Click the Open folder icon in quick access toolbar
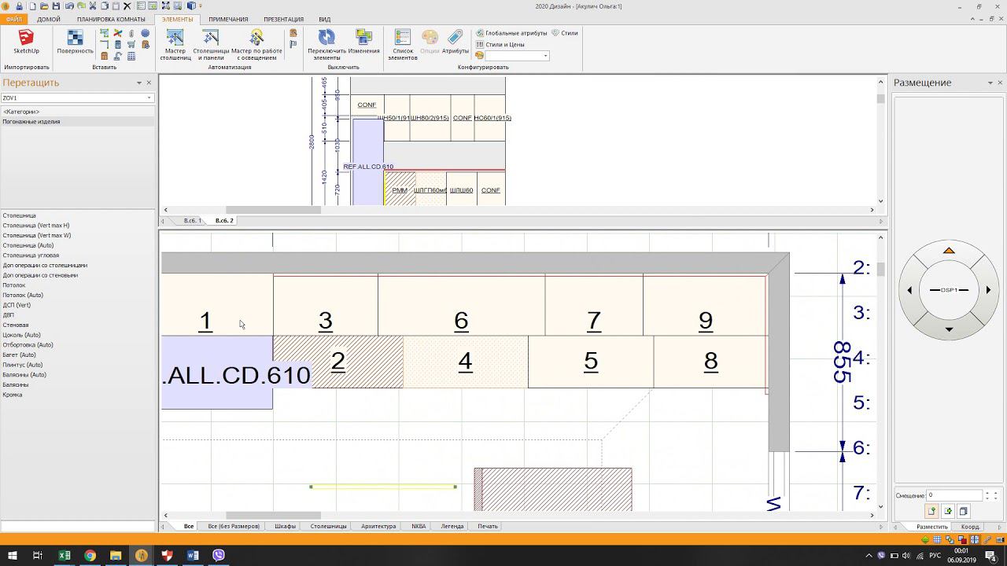This screenshot has width=1007, height=566. (x=44, y=6)
